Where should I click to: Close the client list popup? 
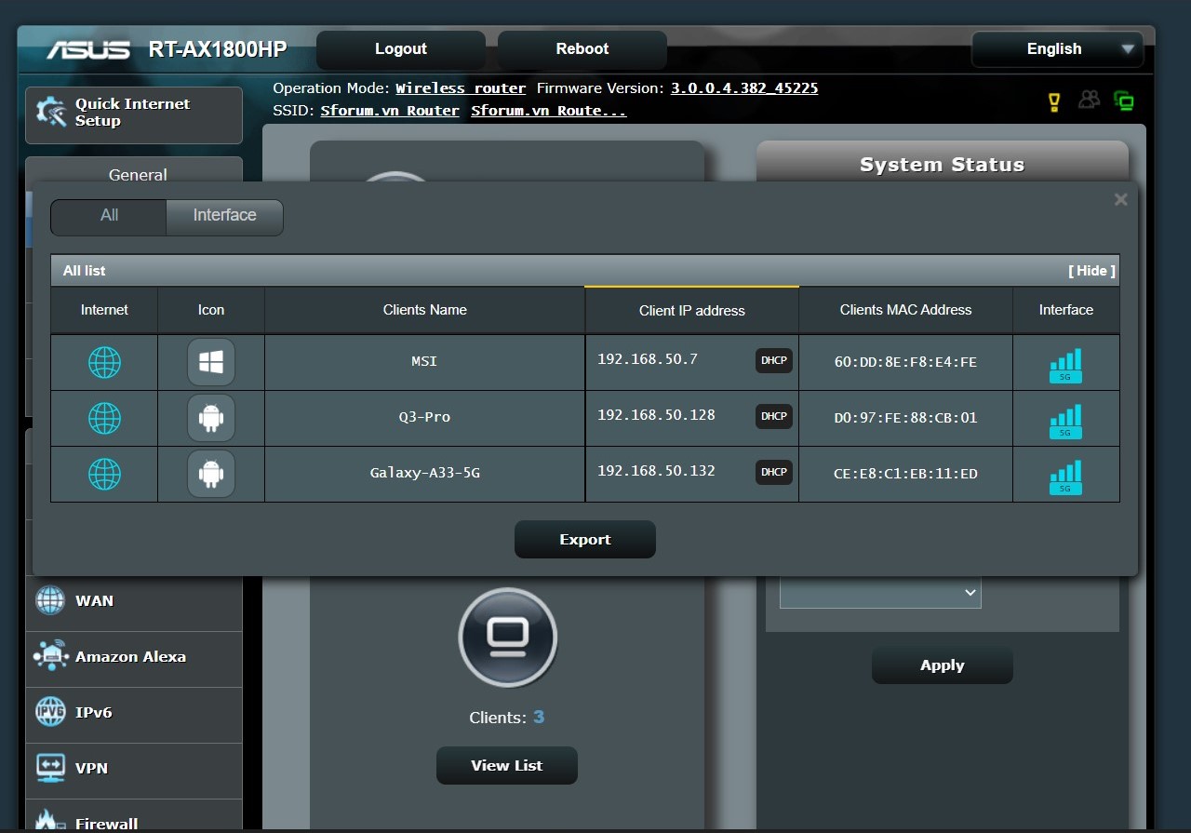pos(1120,199)
